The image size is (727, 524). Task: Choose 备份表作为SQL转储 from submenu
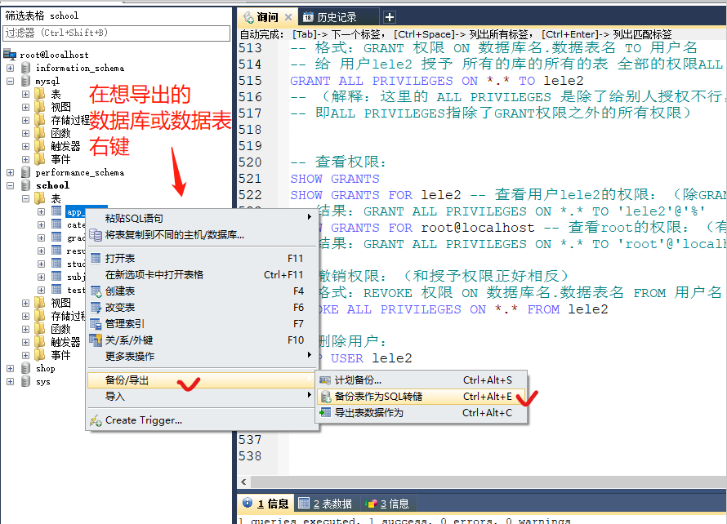click(x=421, y=397)
